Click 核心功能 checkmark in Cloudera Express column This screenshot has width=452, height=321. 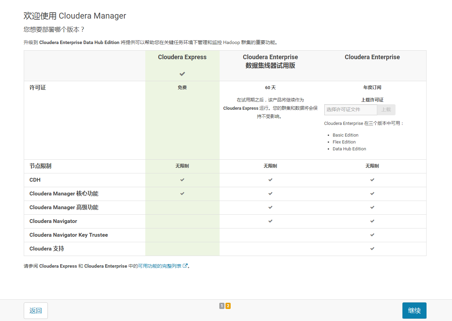(x=182, y=194)
